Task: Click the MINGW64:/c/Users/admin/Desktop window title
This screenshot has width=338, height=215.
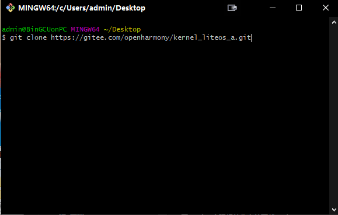Action: coord(82,8)
